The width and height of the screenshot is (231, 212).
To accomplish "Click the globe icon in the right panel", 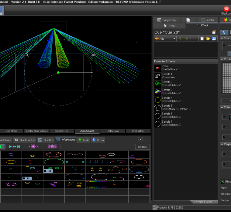I will pos(224,32).
